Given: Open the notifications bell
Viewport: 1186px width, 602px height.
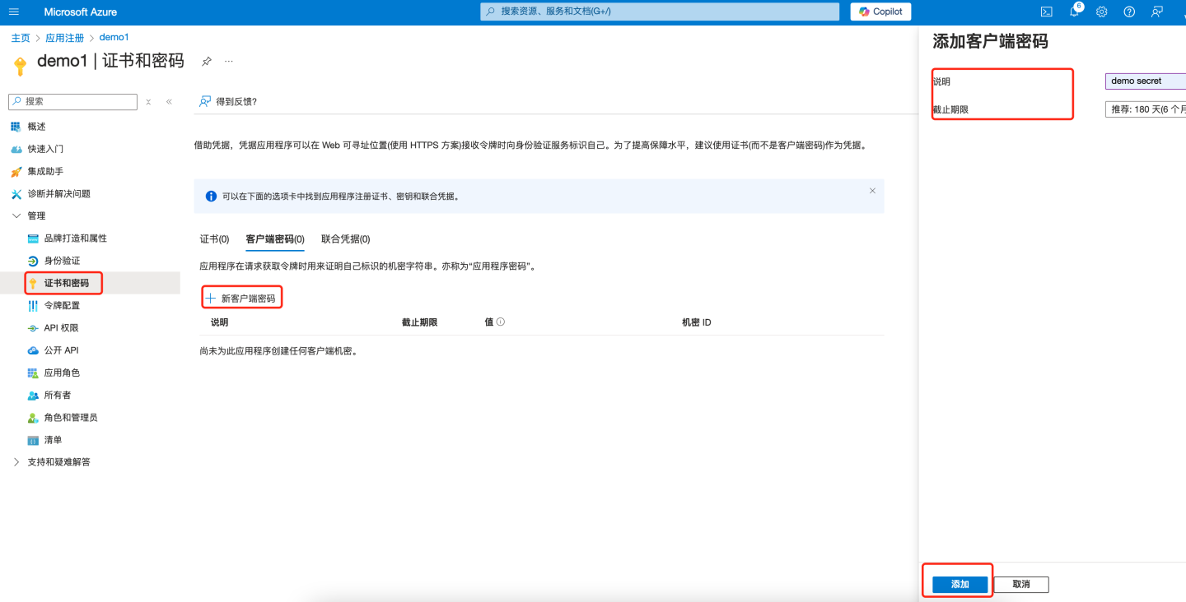Looking at the screenshot, I should (1074, 12).
